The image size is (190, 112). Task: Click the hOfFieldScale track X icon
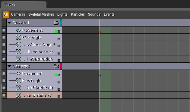point(18,88)
